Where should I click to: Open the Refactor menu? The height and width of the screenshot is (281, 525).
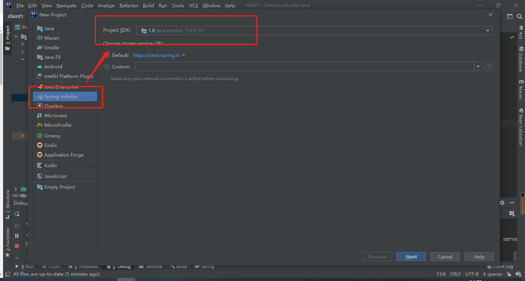click(x=129, y=5)
